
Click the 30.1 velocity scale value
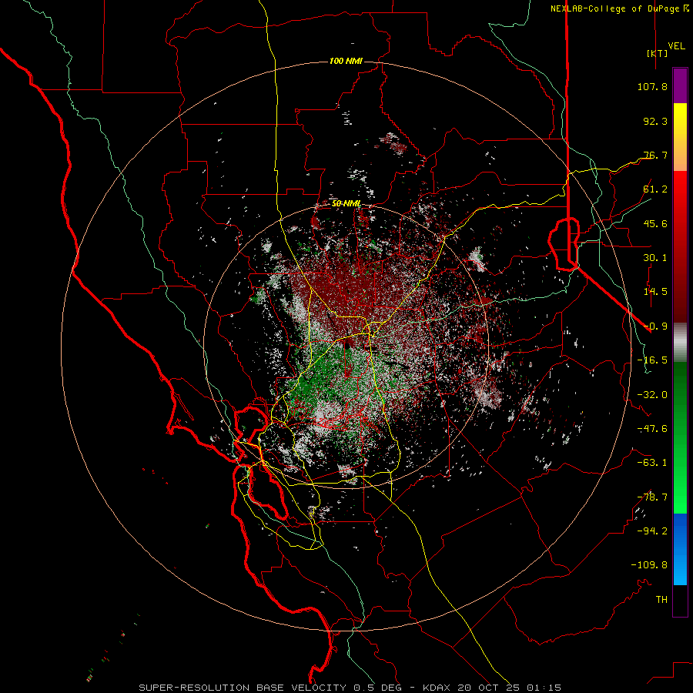click(x=655, y=258)
